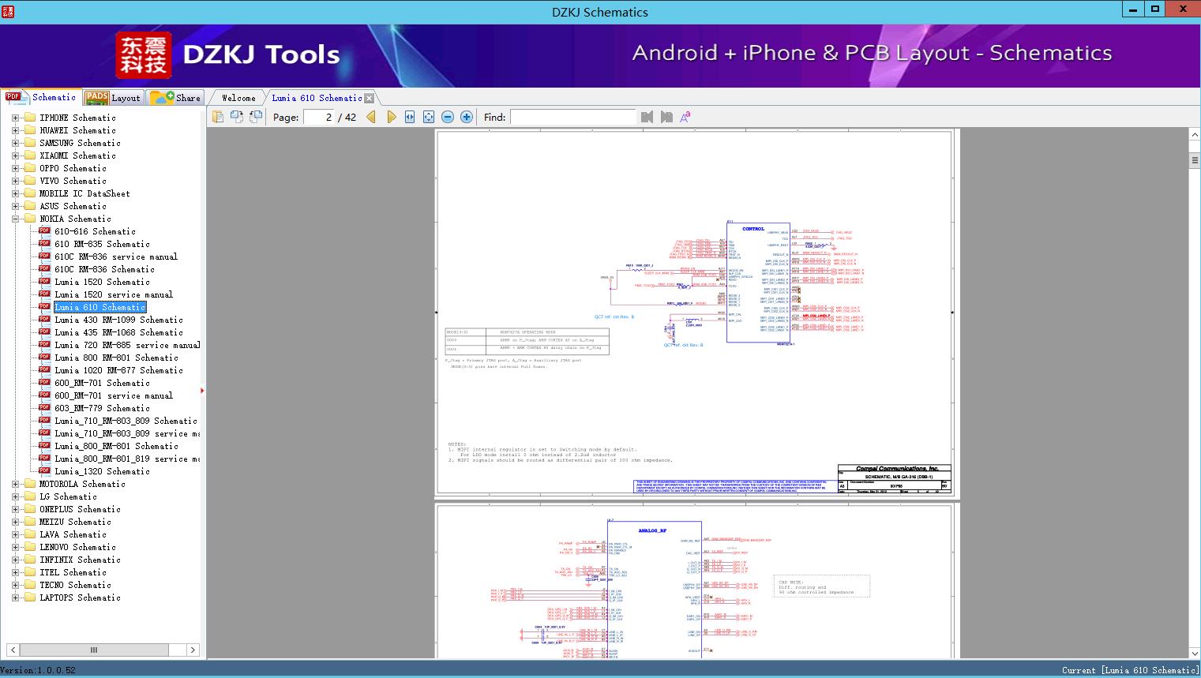Click the find next icon
This screenshot has height=678, width=1201.
(x=666, y=117)
